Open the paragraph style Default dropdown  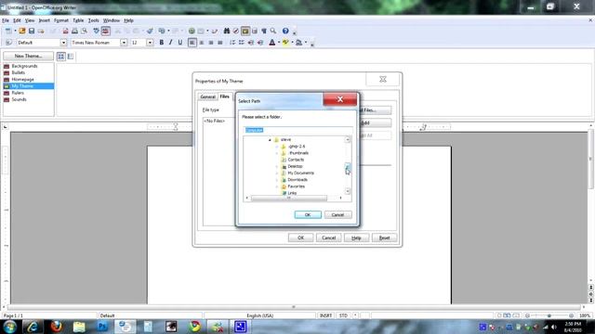coord(63,43)
